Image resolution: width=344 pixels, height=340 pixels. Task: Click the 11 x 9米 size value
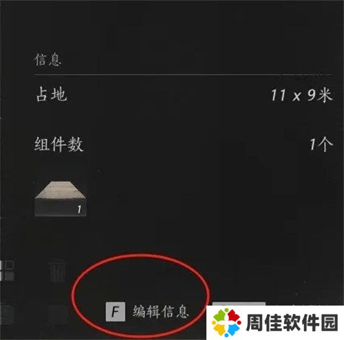pos(301,95)
